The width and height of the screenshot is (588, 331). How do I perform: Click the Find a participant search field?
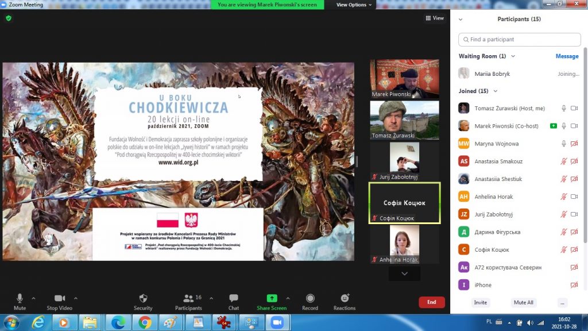[520, 40]
